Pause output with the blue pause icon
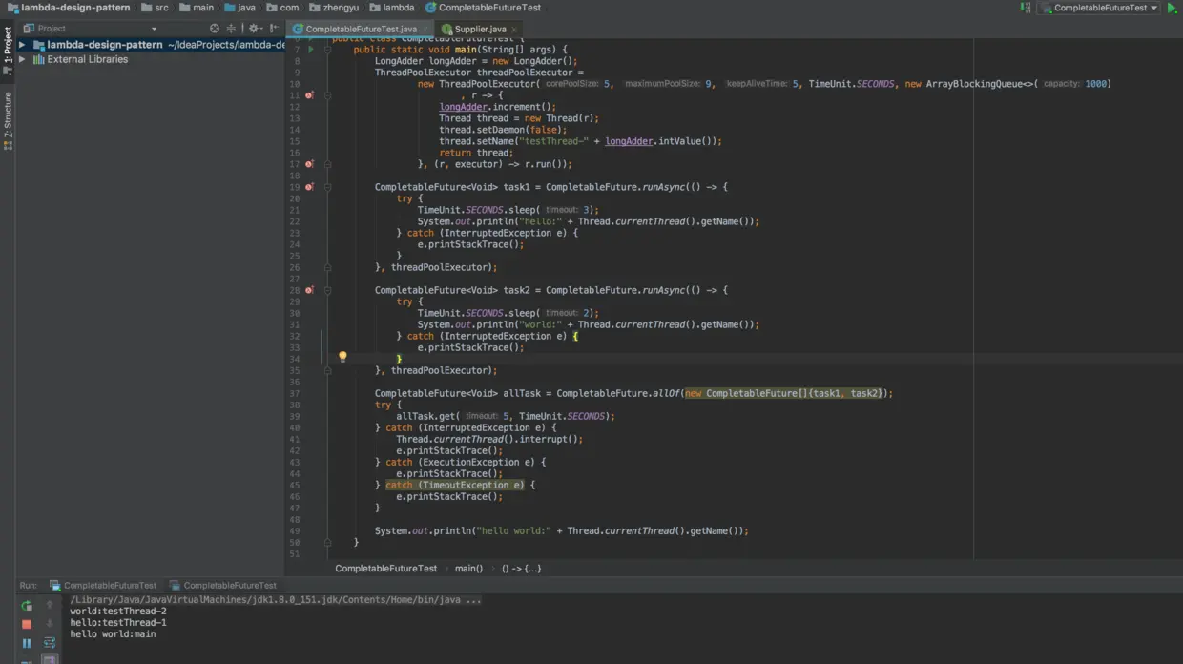The width and height of the screenshot is (1183, 664). (27, 643)
